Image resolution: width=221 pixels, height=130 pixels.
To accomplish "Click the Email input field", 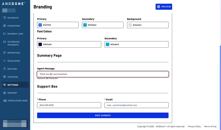I will [x=137, y=105].
